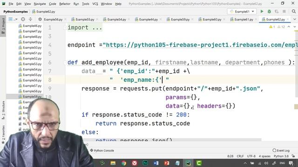
Task: Open the Edit menu
Action: (19, 4)
